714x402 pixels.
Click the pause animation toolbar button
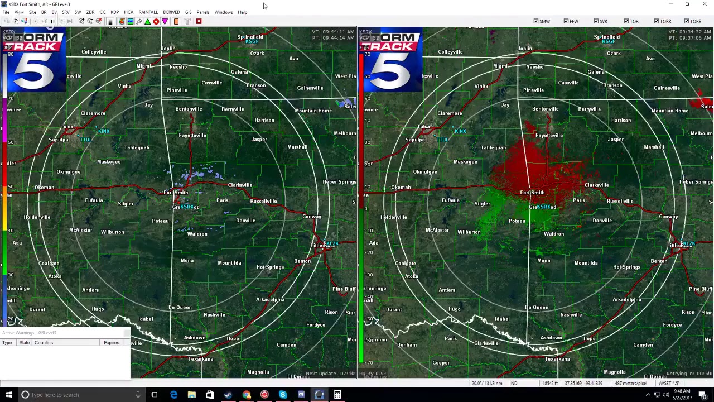52,21
